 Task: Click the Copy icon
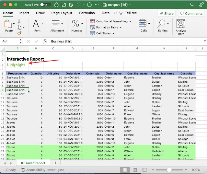coord(19,27)
